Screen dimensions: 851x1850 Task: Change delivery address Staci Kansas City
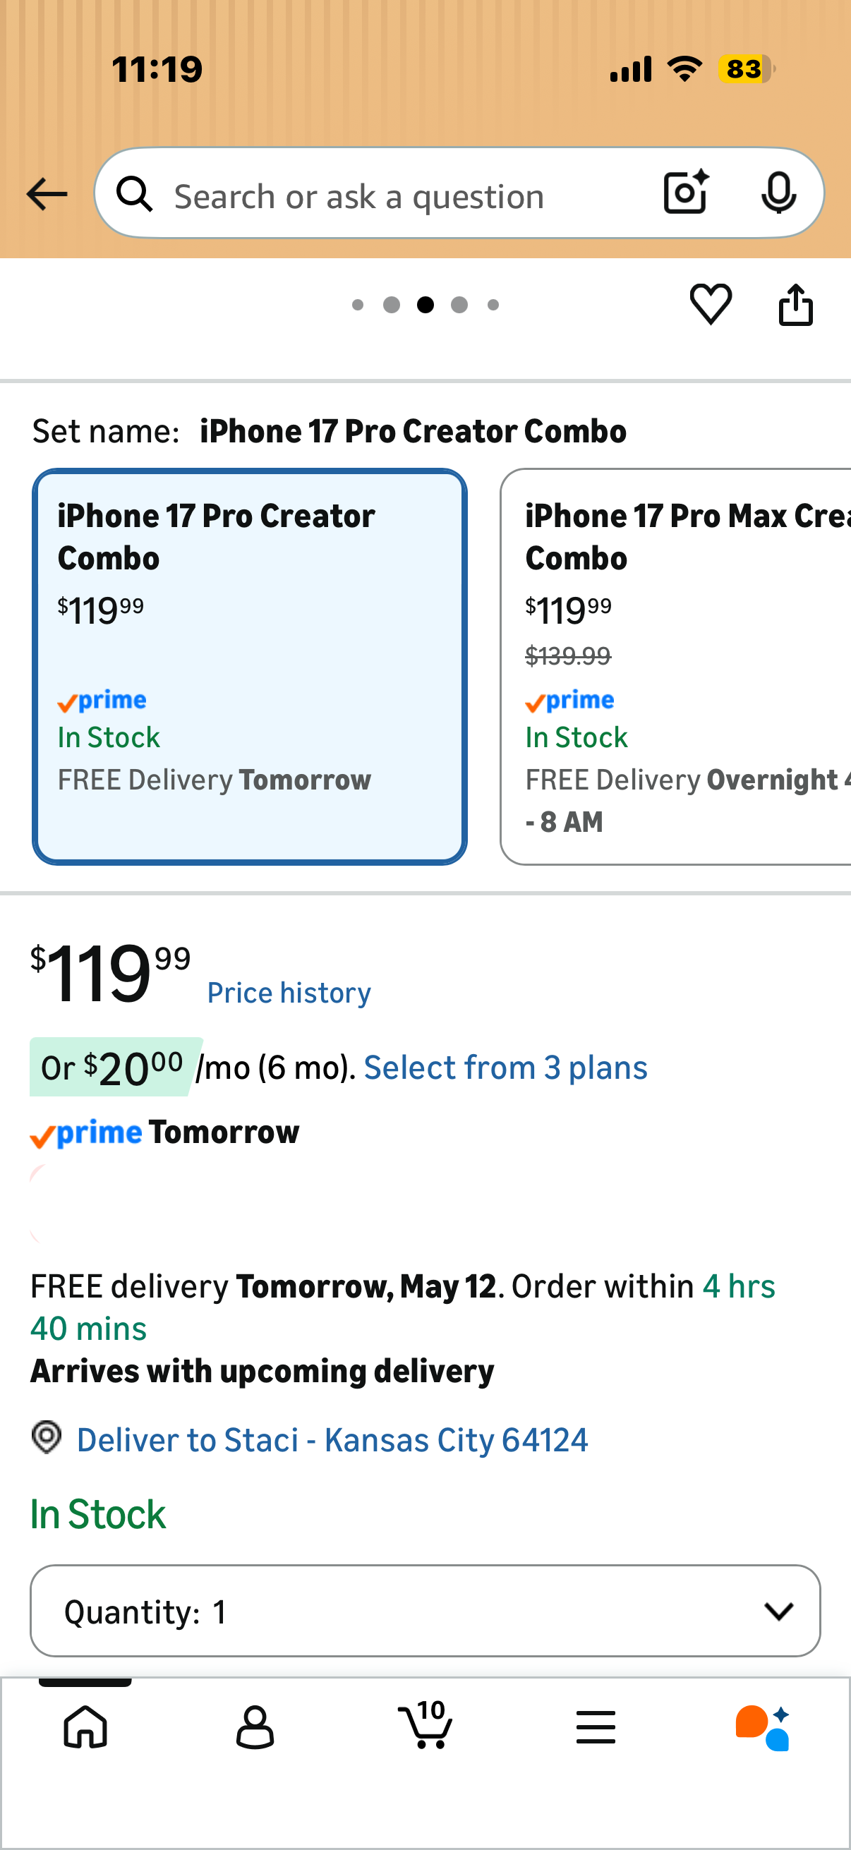332,1440
